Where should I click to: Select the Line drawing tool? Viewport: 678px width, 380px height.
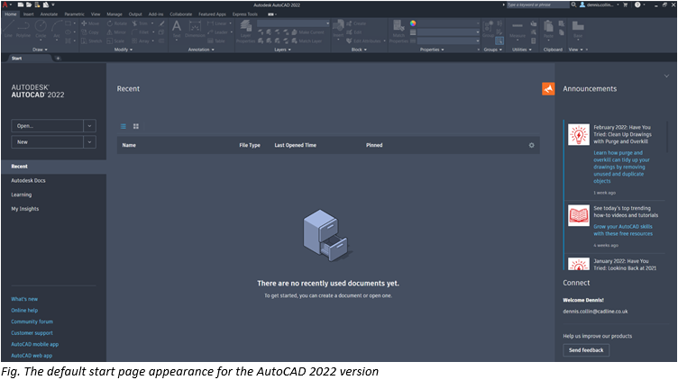(x=8, y=29)
